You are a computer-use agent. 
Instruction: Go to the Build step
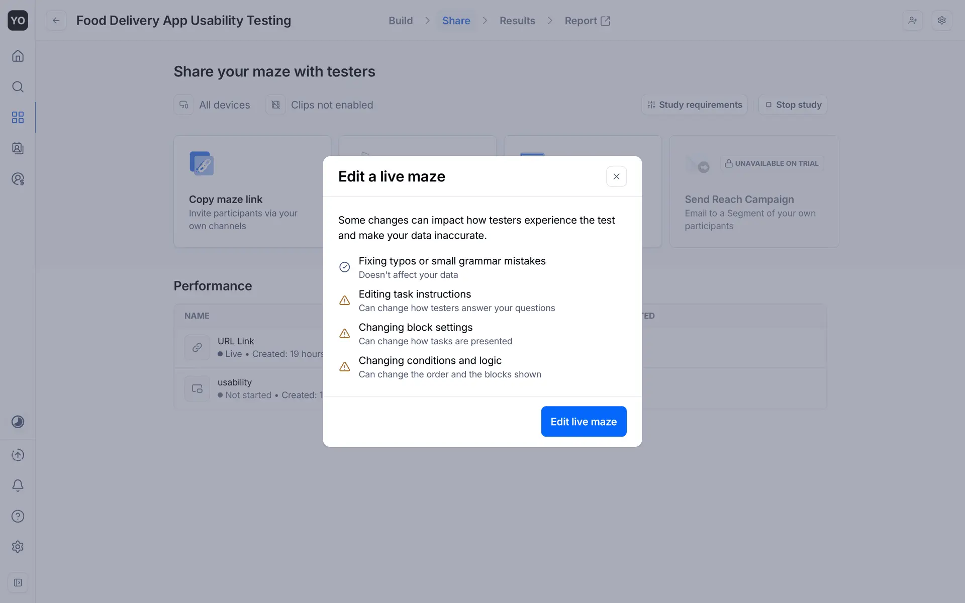401,21
